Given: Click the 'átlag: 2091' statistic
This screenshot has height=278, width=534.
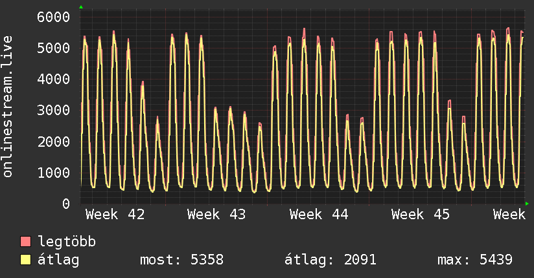Looking at the screenshot, I should pyautogui.click(x=331, y=261).
